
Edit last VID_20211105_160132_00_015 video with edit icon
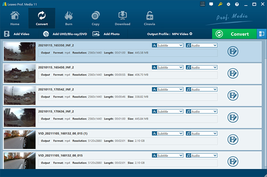[x=233, y=162]
